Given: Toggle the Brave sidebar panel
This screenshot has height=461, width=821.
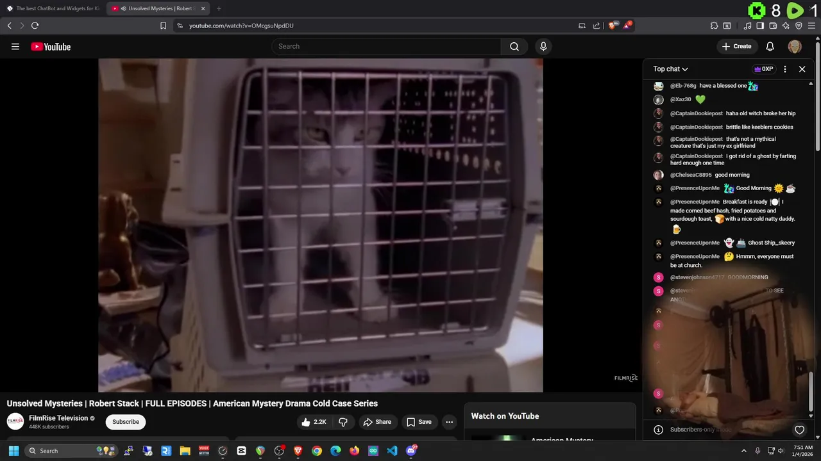Looking at the screenshot, I should (x=760, y=26).
